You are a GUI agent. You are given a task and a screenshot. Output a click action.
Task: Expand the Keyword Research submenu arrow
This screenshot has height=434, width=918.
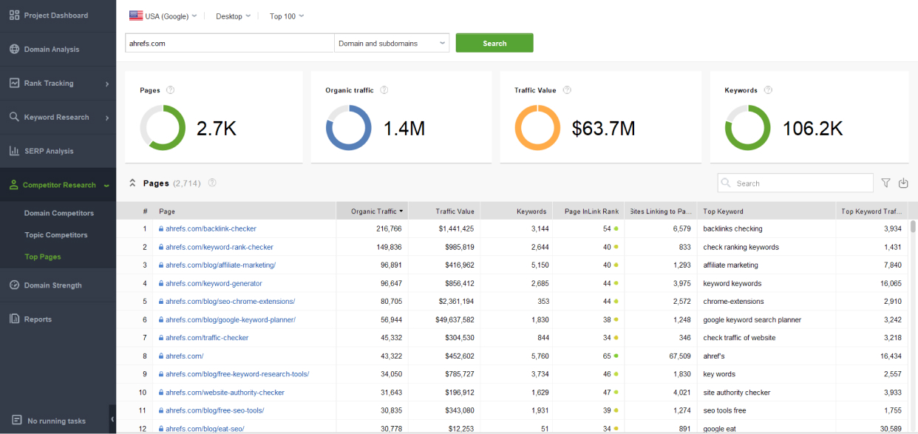(107, 118)
